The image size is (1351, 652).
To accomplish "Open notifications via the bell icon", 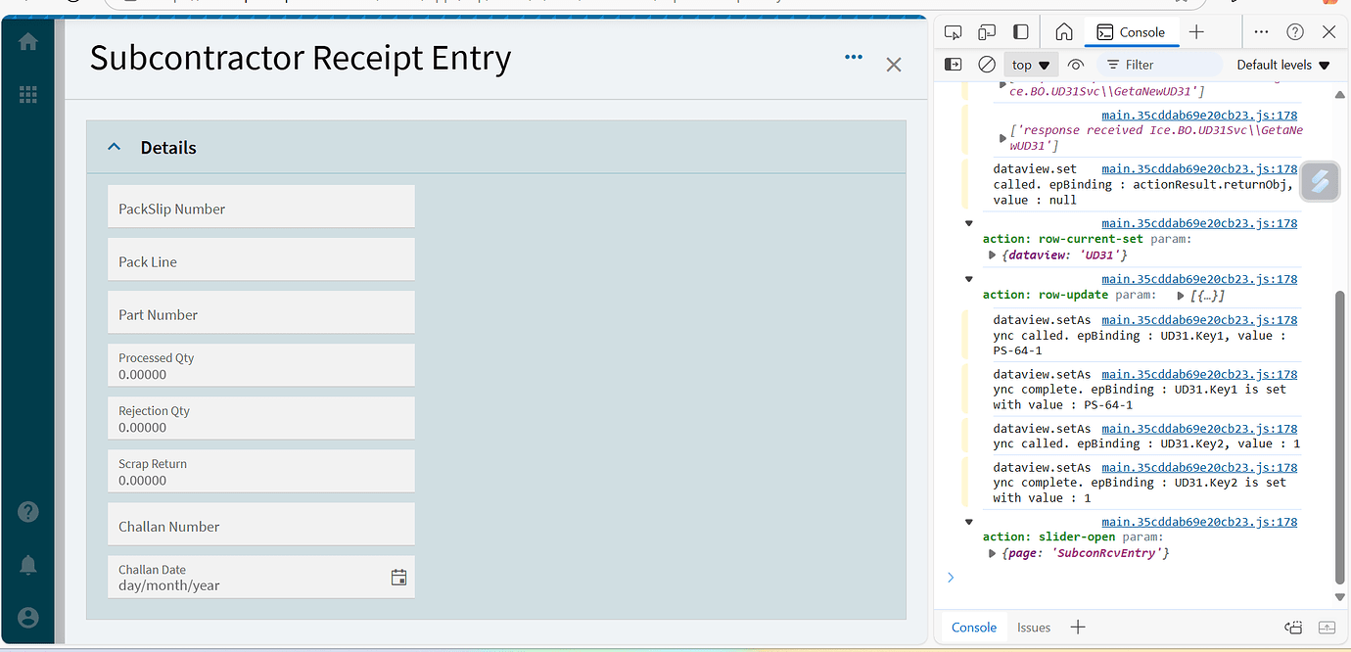I will click(x=27, y=564).
